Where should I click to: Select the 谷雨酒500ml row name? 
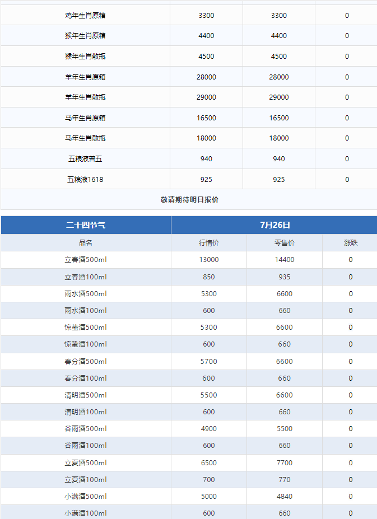[x=86, y=429]
